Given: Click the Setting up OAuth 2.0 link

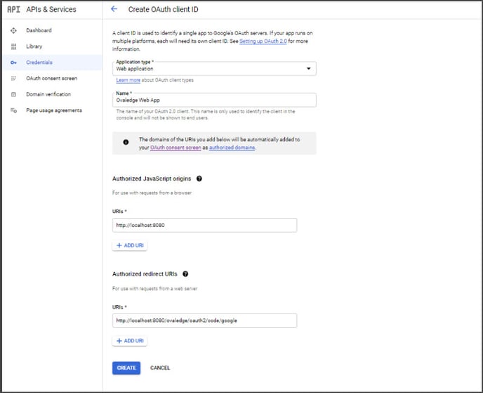Looking at the screenshot, I should [263, 41].
